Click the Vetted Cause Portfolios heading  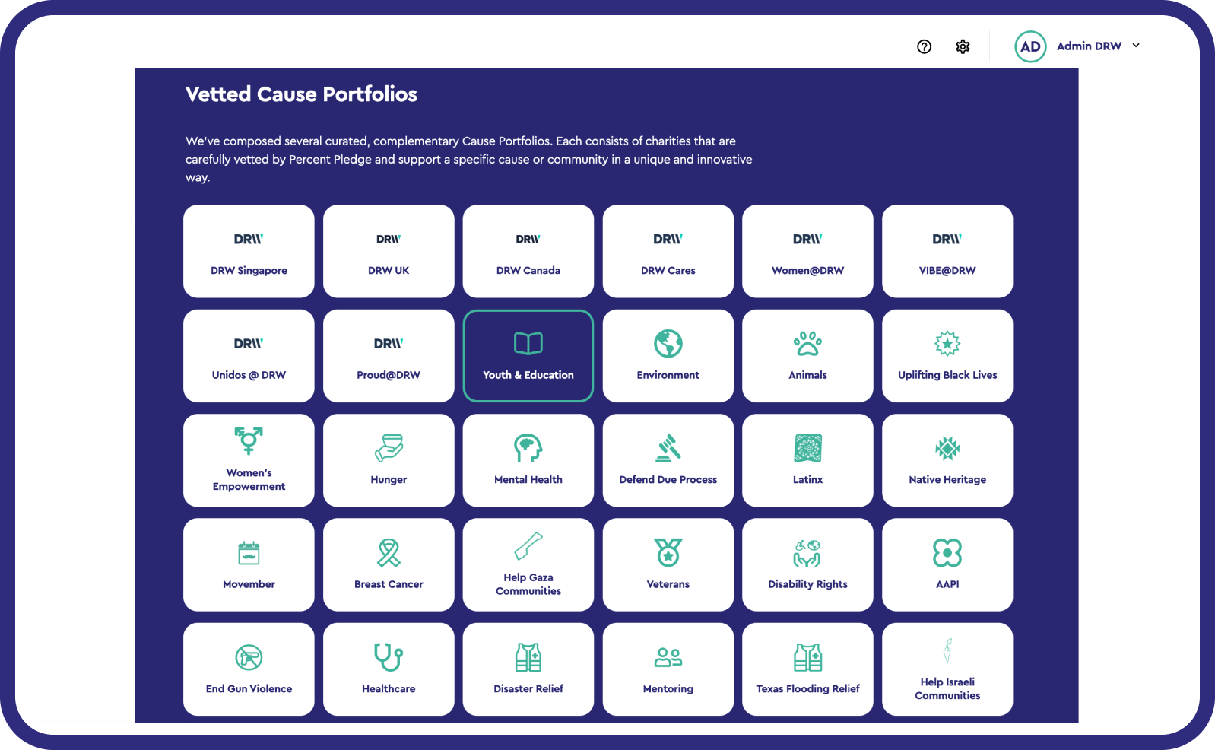click(301, 94)
